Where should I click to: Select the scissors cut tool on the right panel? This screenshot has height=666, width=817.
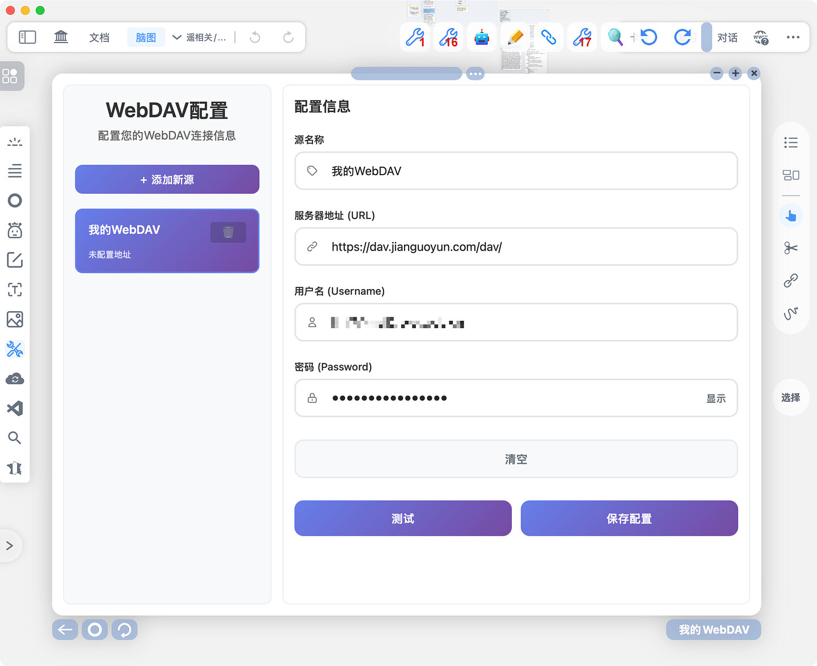point(791,248)
